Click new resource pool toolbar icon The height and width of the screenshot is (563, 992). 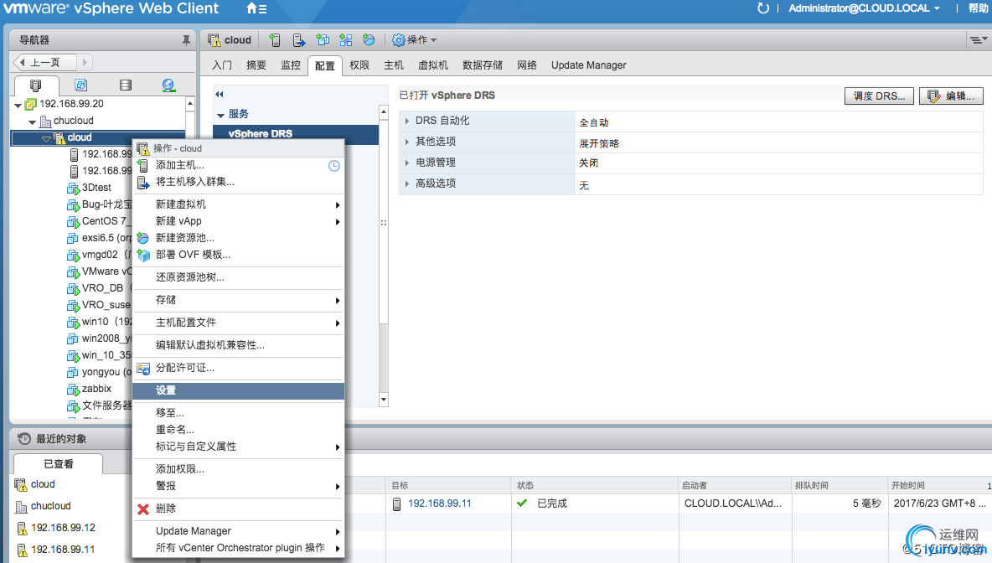point(369,40)
